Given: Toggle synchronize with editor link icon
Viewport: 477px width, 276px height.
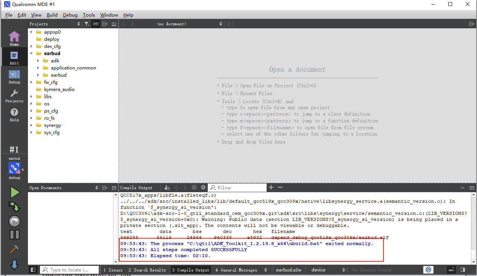Looking at the screenshot, I should pyautogui.click(x=96, y=24).
